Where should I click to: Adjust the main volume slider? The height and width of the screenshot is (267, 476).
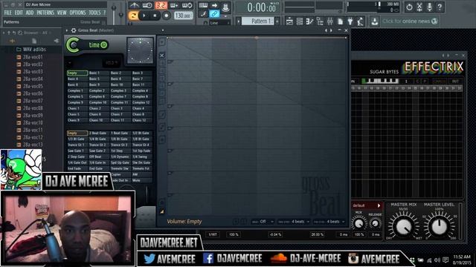tap(114, 13)
